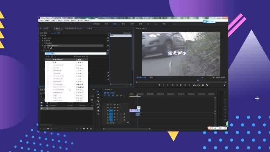The image size is (270, 152).
Task: Mute audio track A1
Action: (118, 114)
